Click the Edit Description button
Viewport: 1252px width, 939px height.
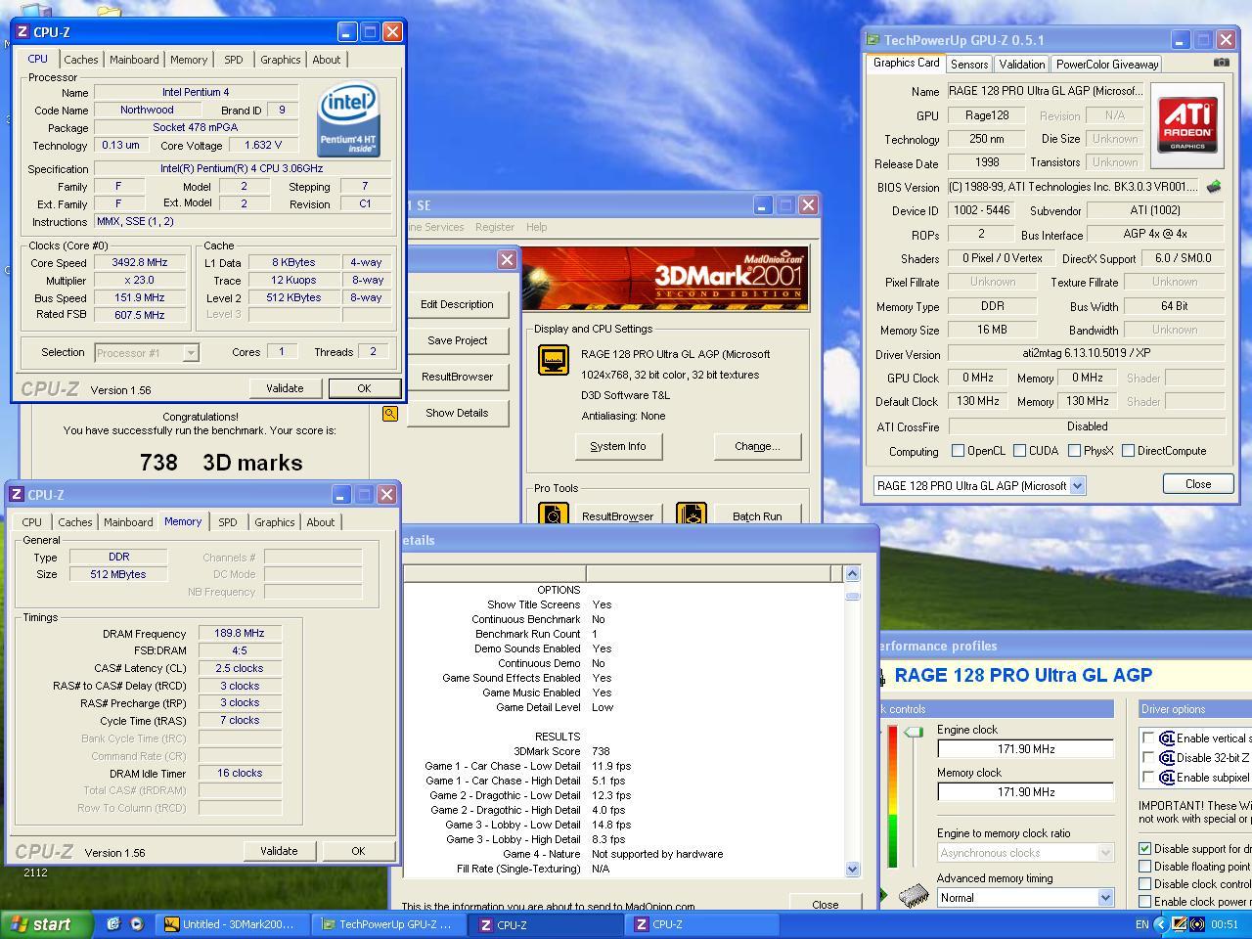pyautogui.click(x=457, y=304)
